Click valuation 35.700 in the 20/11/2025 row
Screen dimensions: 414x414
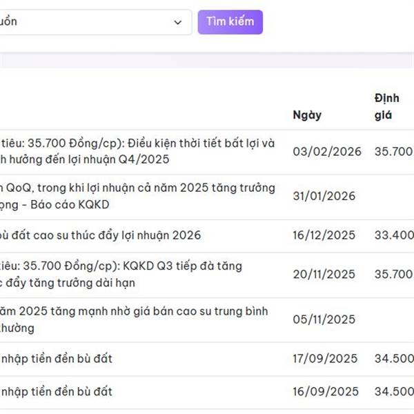click(393, 274)
